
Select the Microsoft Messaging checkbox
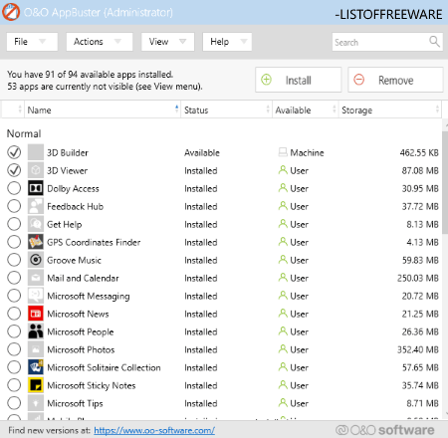(x=14, y=296)
